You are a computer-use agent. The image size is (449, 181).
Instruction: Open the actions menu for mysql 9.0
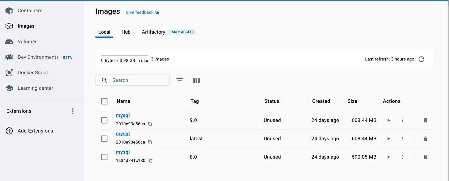[x=403, y=120]
